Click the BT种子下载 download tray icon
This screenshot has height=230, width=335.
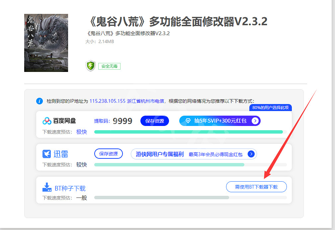click(x=46, y=186)
